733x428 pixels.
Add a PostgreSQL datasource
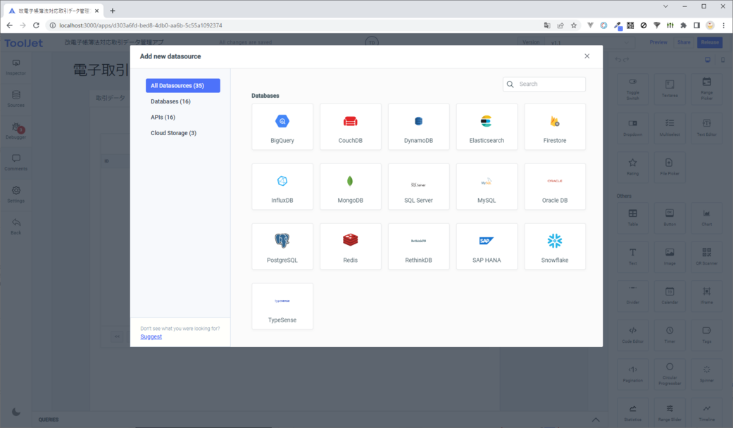(282, 246)
